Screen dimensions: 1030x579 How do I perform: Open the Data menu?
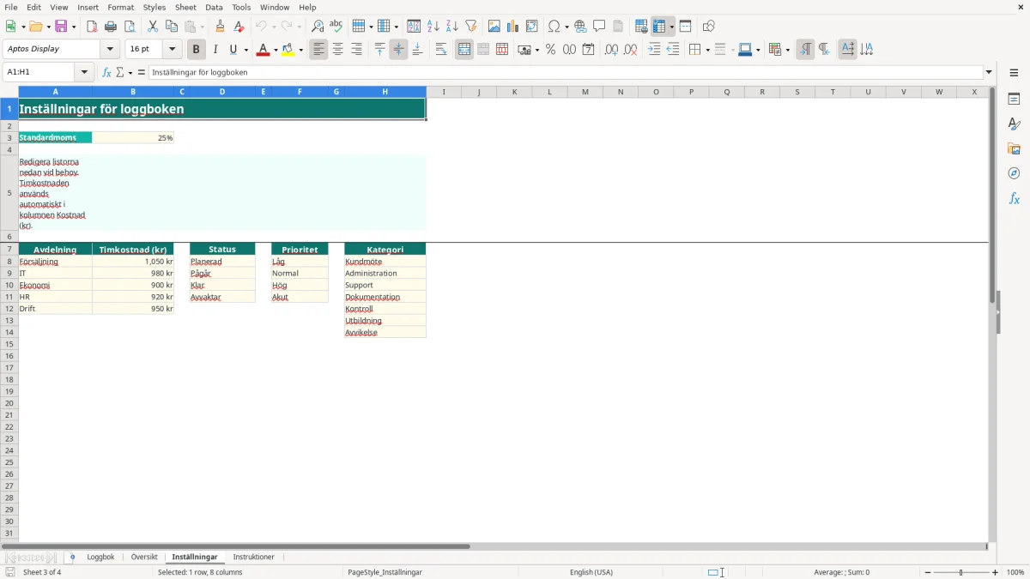pos(214,7)
